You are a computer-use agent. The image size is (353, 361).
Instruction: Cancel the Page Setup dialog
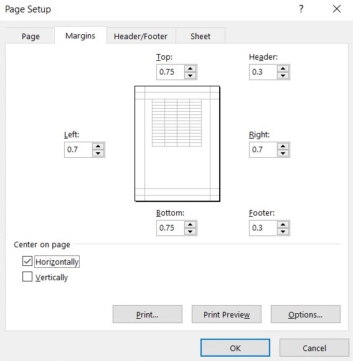coord(314,348)
